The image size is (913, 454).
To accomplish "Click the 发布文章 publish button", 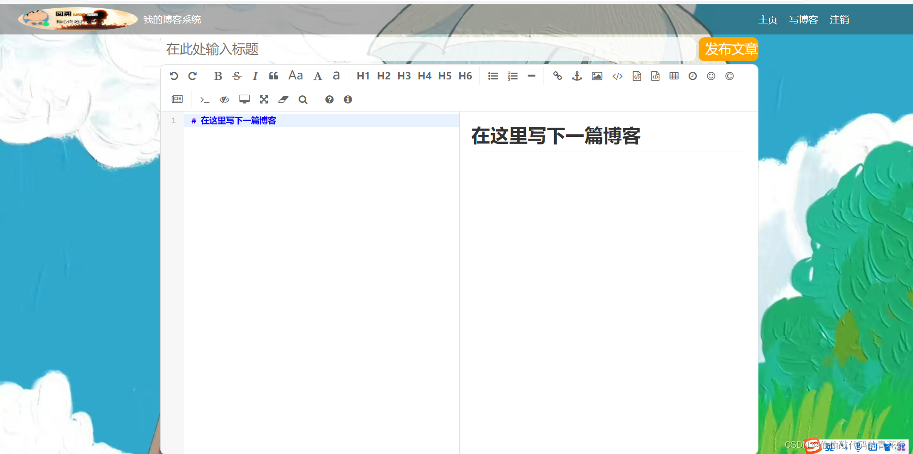I will pyautogui.click(x=728, y=49).
